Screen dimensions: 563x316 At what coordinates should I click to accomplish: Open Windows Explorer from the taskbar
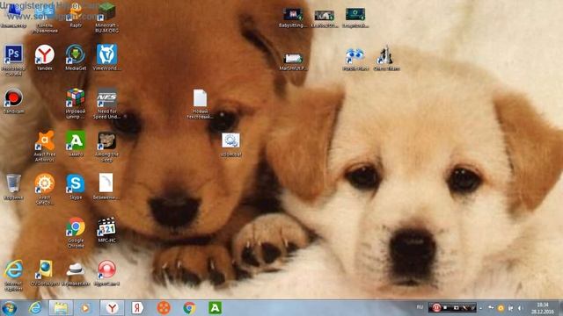coord(61,308)
